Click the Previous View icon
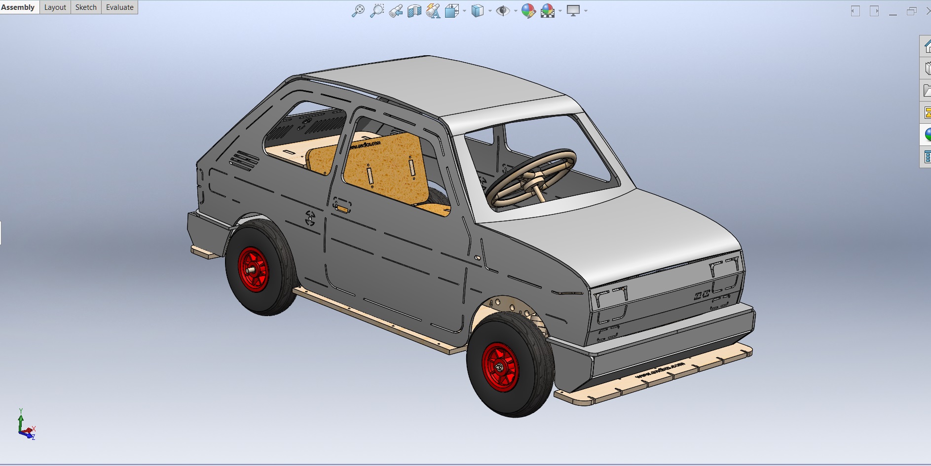931x466 pixels. [396, 11]
